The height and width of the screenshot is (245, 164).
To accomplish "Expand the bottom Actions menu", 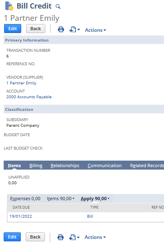I will tap(95, 237).
